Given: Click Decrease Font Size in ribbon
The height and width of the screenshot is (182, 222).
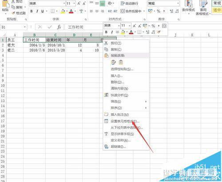Looking at the screenshot, I should click(84, 4).
